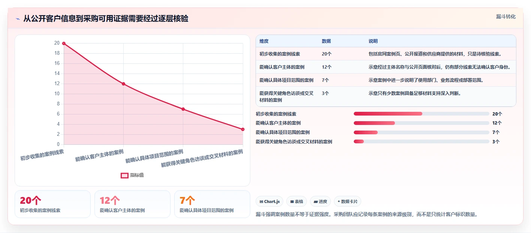Click the y-axis label 10

coord(57,94)
